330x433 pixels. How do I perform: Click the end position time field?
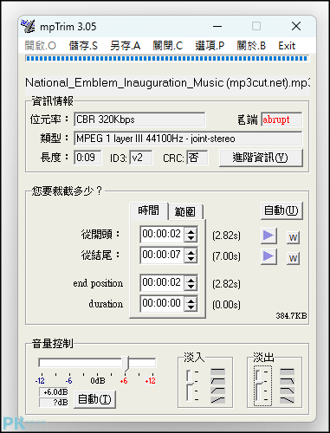(x=162, y=282)
